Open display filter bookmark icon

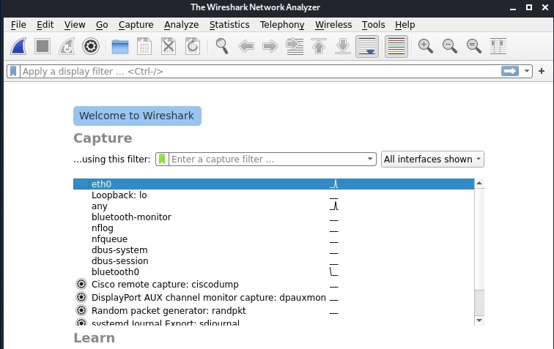pyautogui.click(x=13, y=71)
